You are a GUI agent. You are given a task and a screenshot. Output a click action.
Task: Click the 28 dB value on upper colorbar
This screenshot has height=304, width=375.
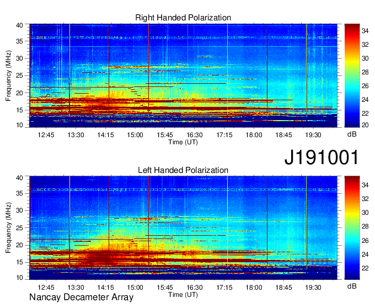365,72
